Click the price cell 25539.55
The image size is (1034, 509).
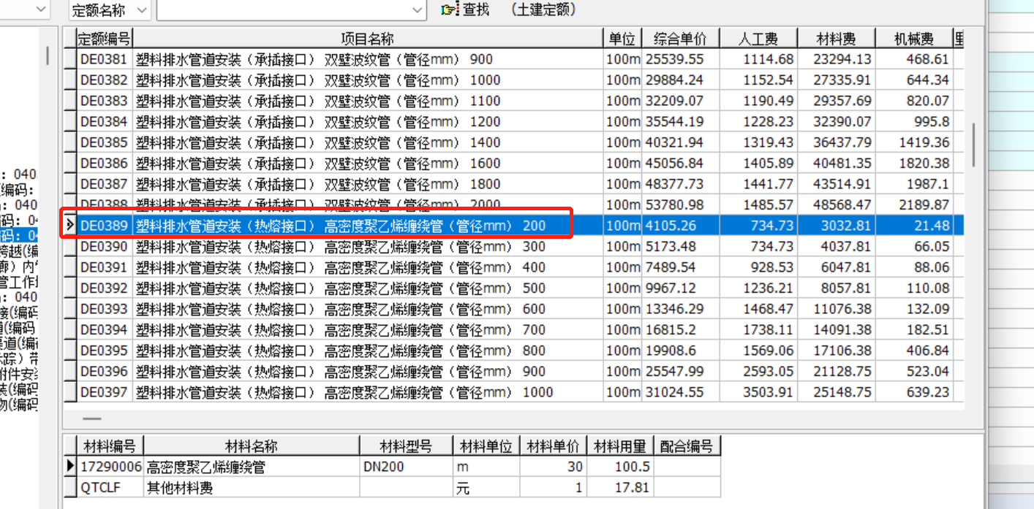(x=681, y=59)
